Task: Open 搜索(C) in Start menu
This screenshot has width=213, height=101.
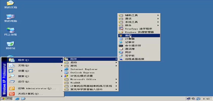Action: tap(35, 76)
